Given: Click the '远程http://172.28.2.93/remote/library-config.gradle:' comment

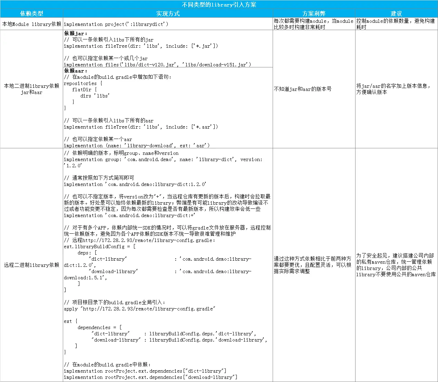Looking at the screenshot, I should point(139,240).
